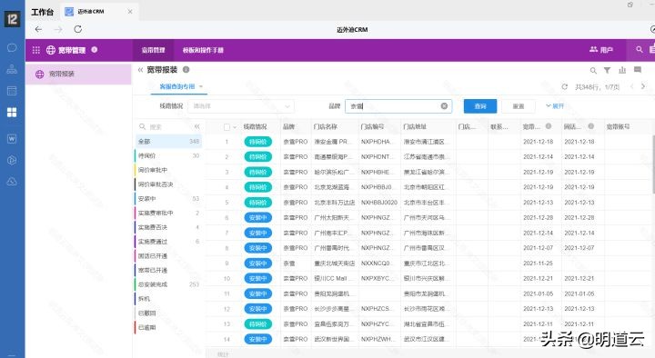The width and height of the screenshot is (655, 358).
Task: Filter by 询价审批否决 in status list
Action: 169,184
